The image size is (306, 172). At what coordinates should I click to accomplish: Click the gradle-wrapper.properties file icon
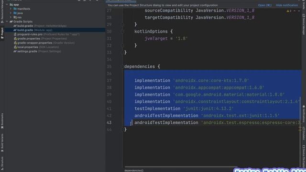(15, 43)
